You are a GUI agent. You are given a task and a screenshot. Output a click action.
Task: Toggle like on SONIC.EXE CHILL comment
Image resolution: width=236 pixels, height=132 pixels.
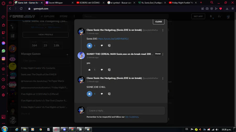tap(89, 94)
